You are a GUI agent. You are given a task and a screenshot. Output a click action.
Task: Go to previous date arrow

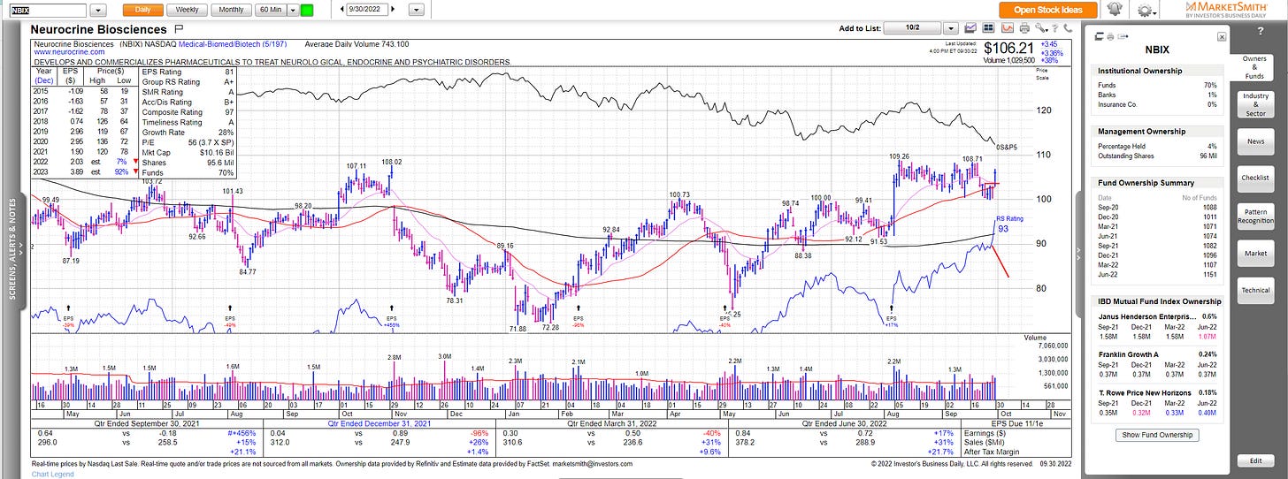(x=344, y=10)
